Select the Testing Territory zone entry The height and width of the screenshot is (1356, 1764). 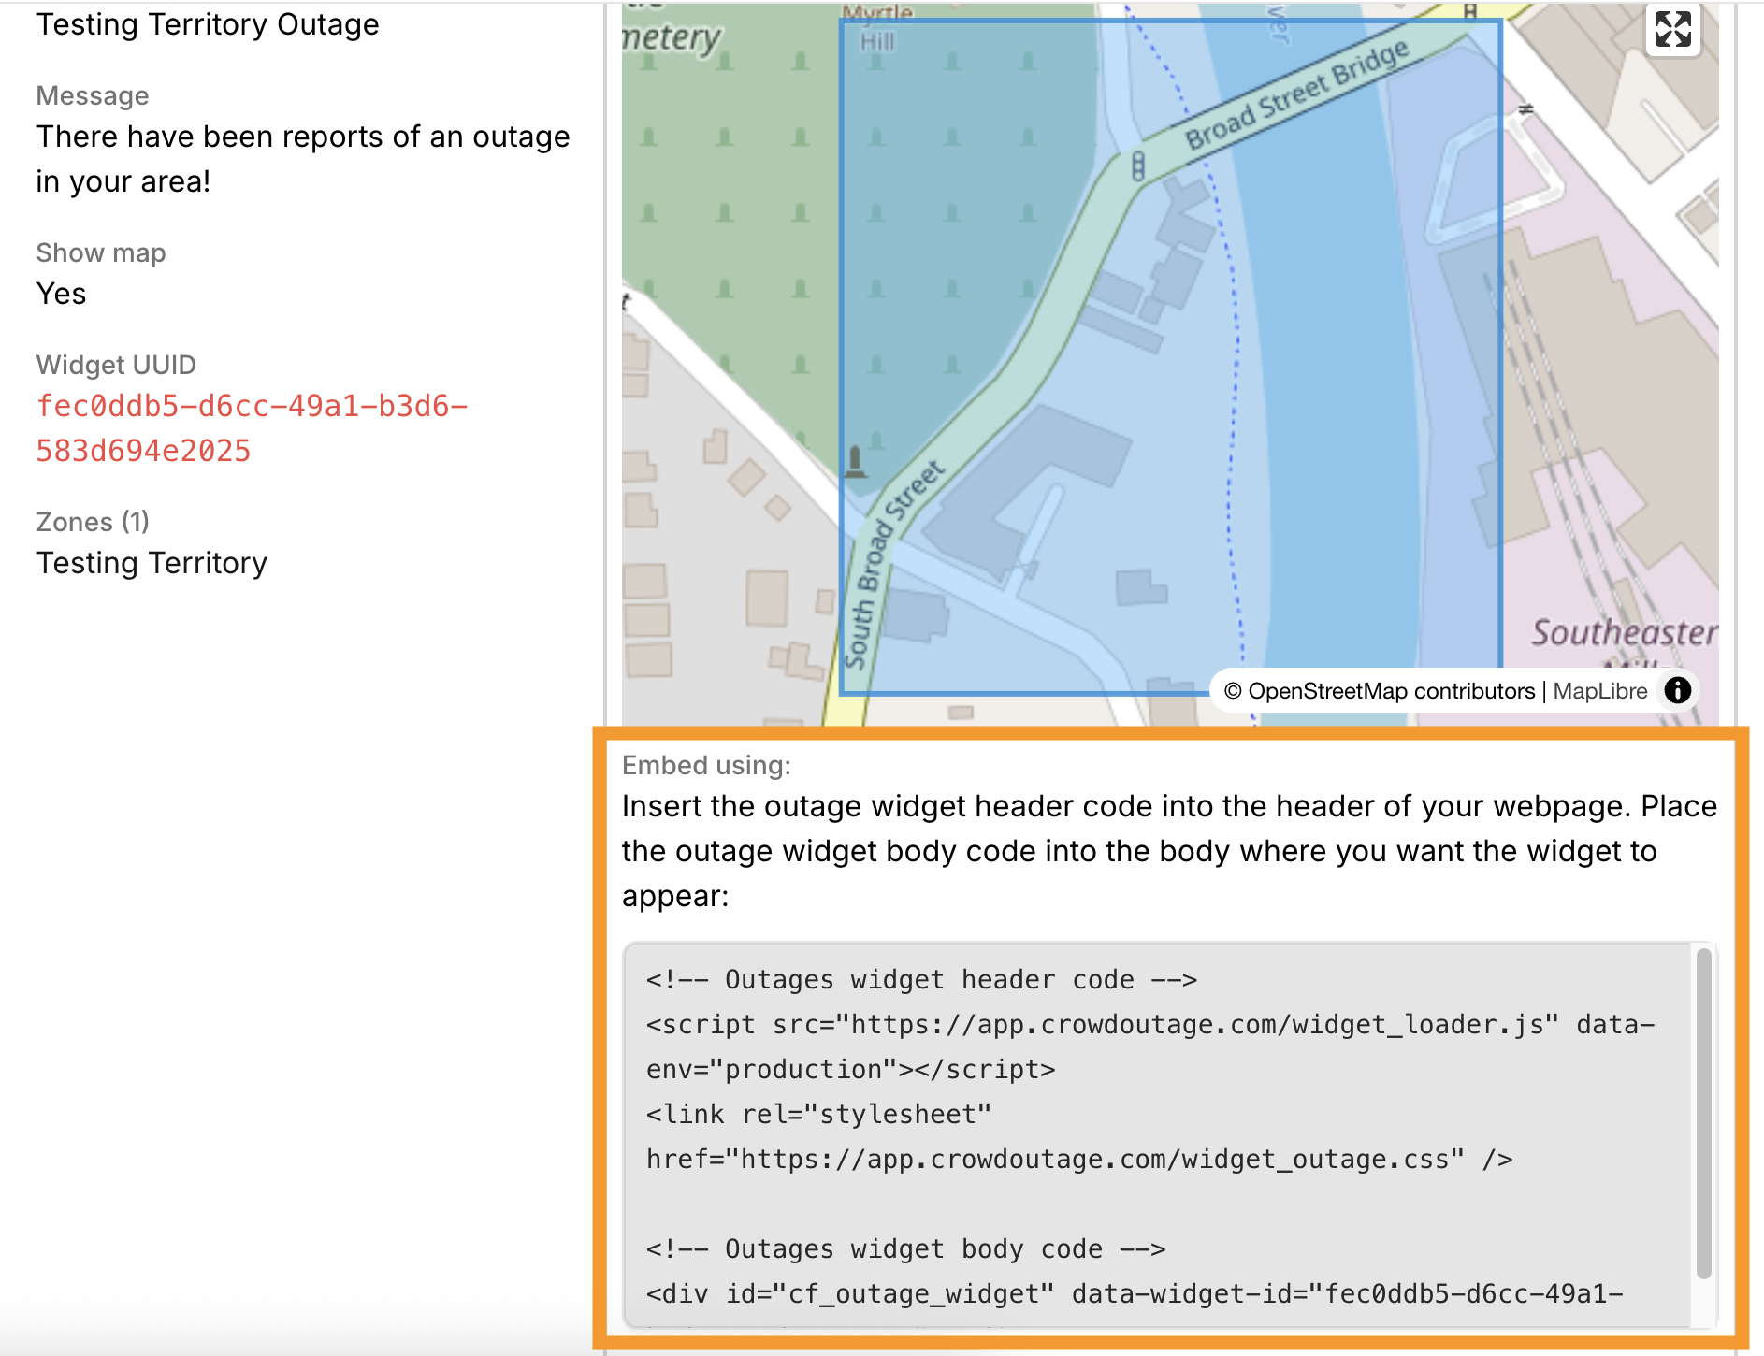coord(152,562)
